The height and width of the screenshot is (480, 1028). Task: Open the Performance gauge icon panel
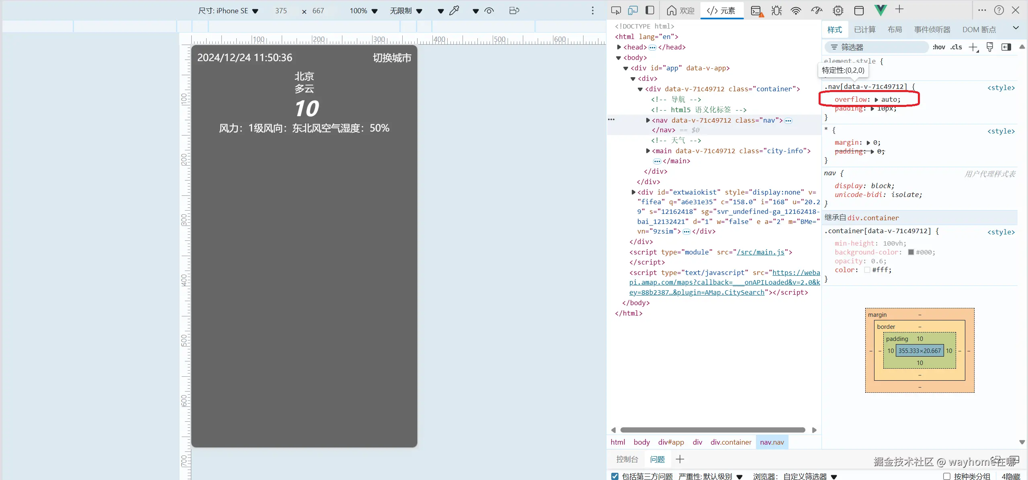point(816,11)
